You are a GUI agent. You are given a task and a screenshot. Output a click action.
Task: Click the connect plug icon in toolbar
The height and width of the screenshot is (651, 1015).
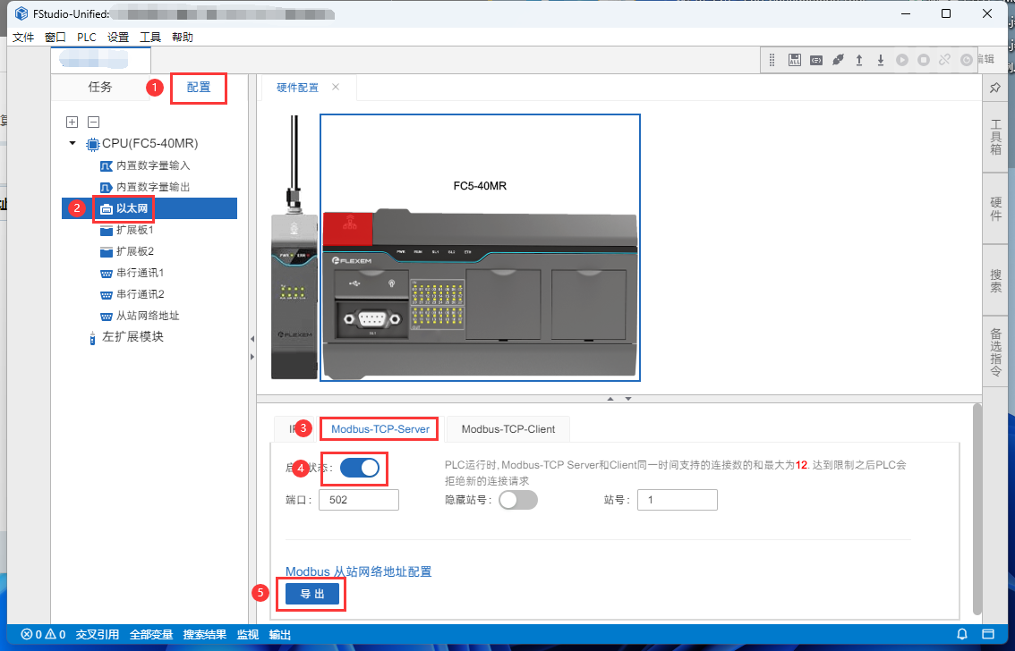click(838, 60)
